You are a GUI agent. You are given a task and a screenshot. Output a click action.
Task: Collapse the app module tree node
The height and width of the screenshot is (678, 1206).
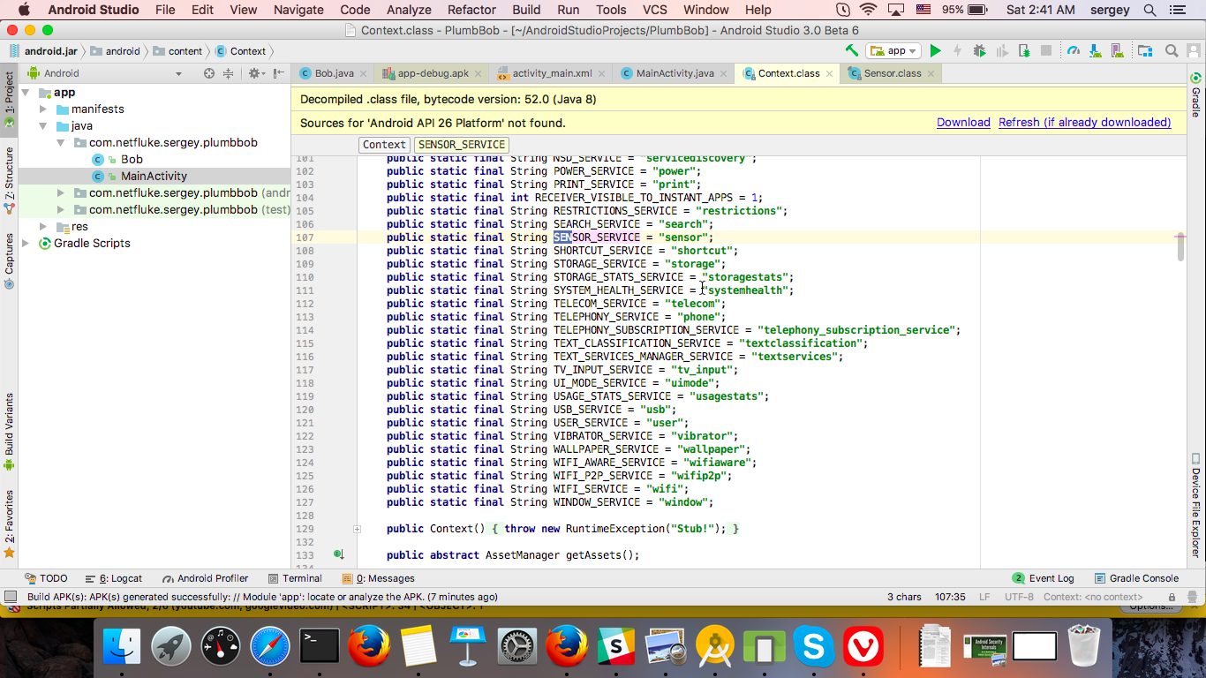26,92
